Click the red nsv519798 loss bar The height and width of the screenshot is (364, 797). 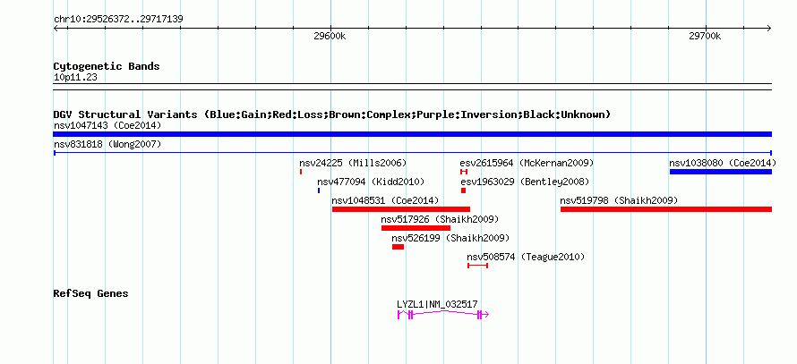tap(666, 209)
